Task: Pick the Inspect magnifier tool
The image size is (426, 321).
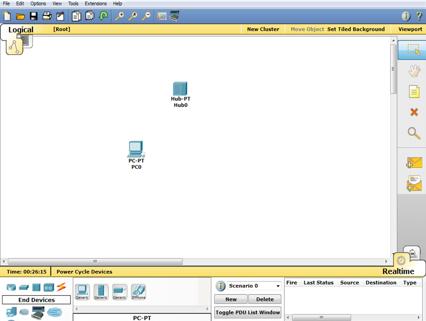Action: click(413, 133)
